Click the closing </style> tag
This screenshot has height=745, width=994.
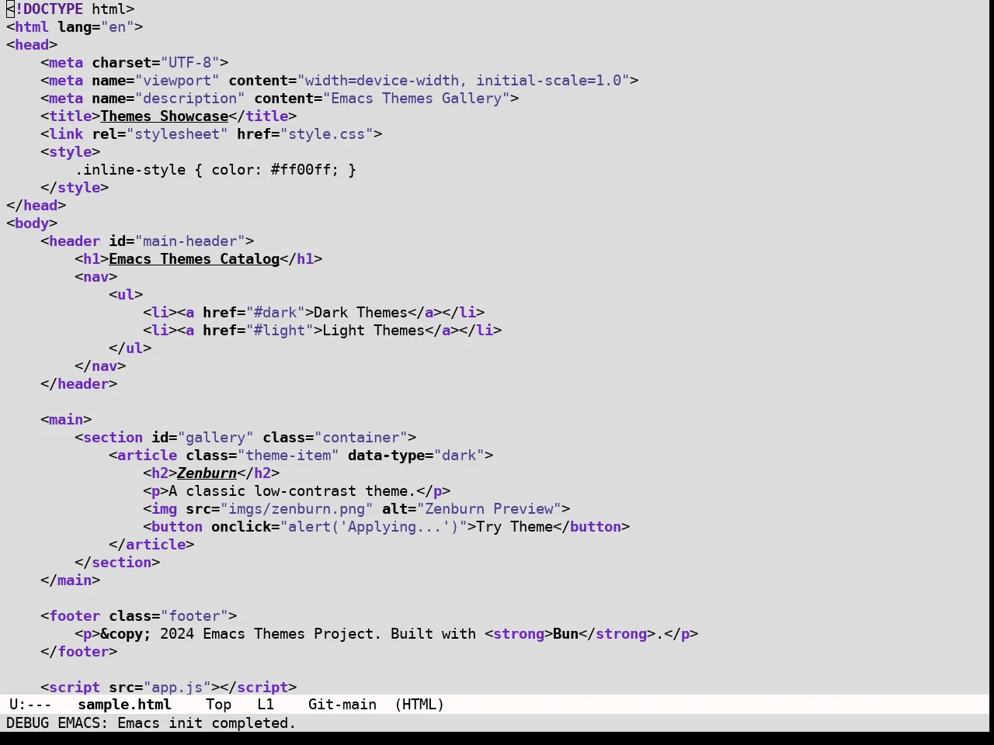click(75, 188)
